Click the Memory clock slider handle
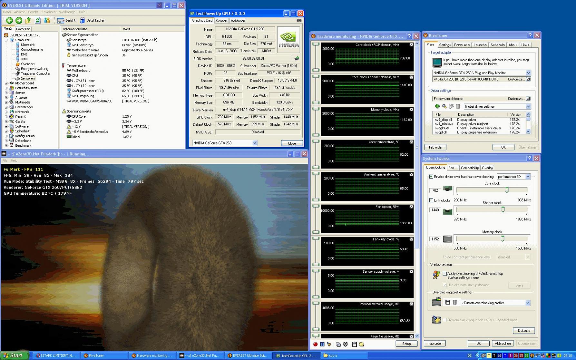The image size is (576, 360). pyautogui.click(x=503, y=238)
